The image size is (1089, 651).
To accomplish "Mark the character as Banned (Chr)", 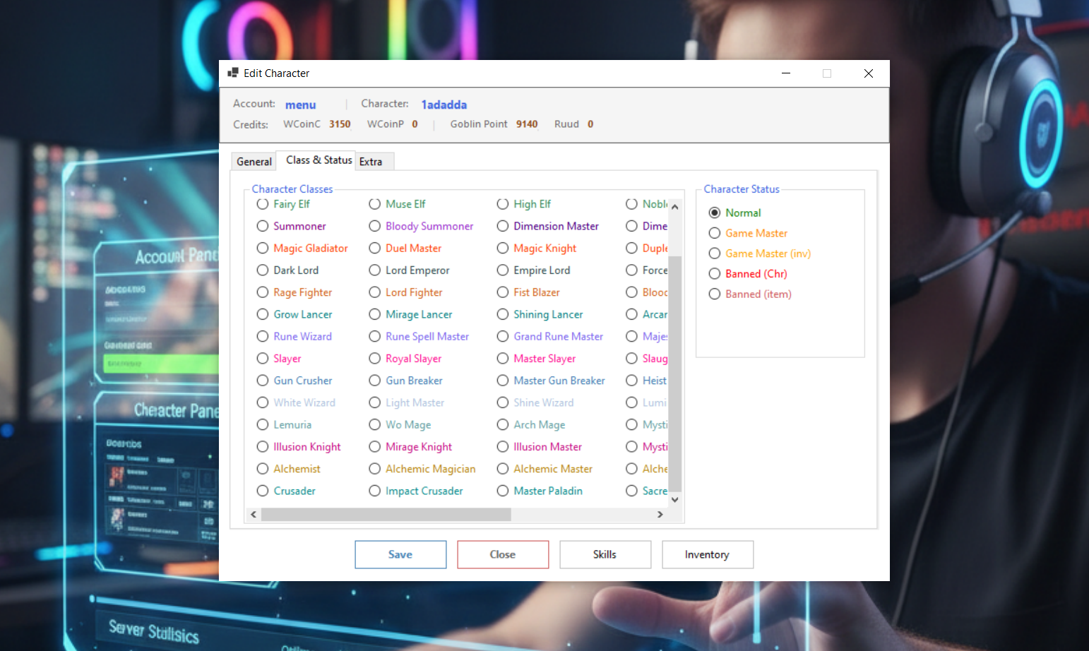I will (714, 274).
